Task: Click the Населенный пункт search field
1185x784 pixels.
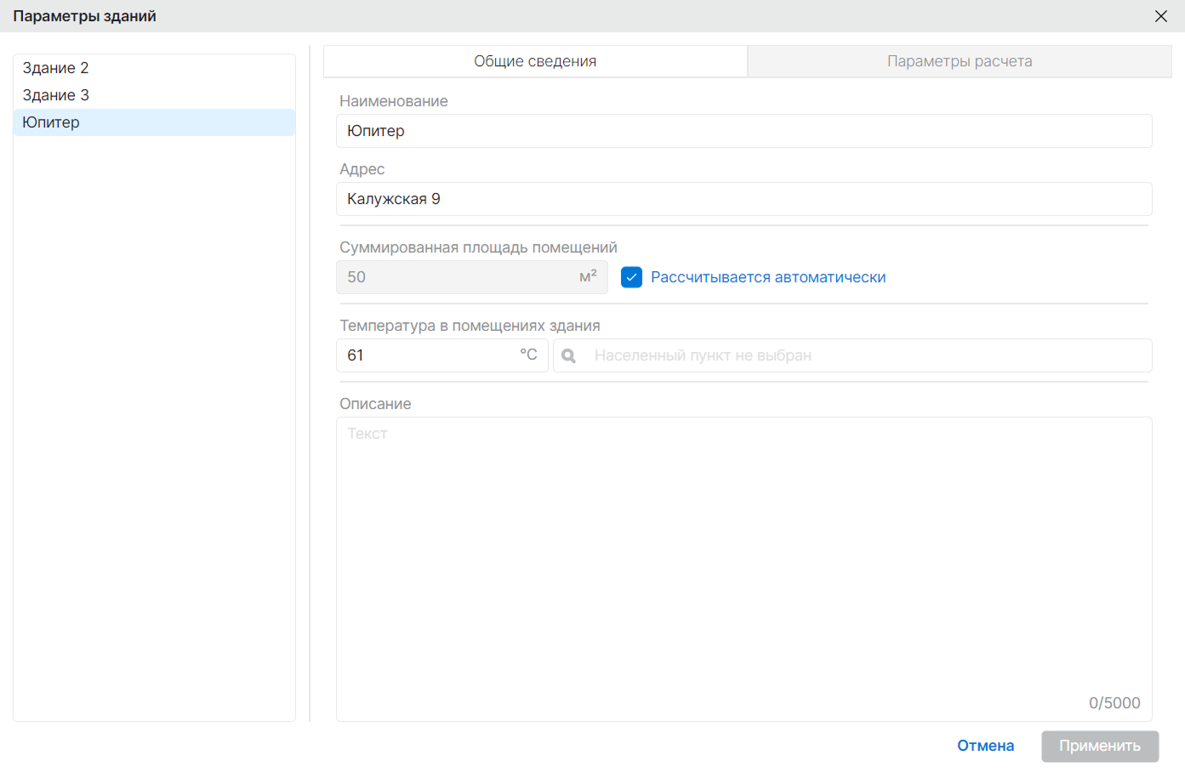Action: [852, 355]
